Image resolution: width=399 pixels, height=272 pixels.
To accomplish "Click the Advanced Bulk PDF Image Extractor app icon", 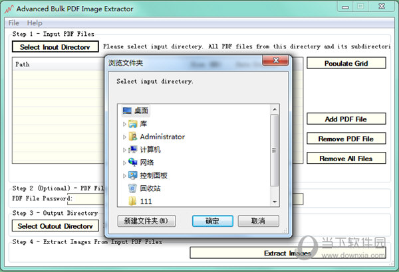I will click(9, 9).
